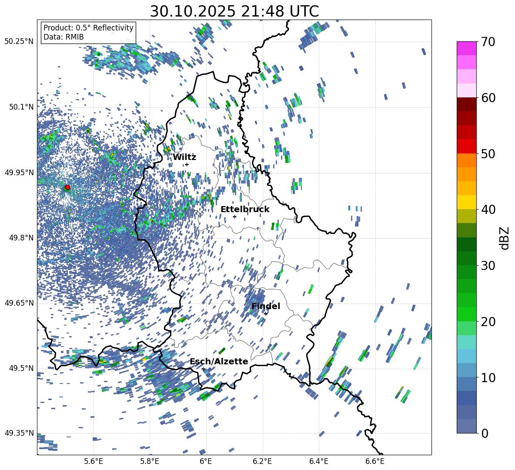Image resolution: width=515 pixels, height=470 pixels.
Task: Click the 50.25°N latitude label
Action: coord(19,42)
